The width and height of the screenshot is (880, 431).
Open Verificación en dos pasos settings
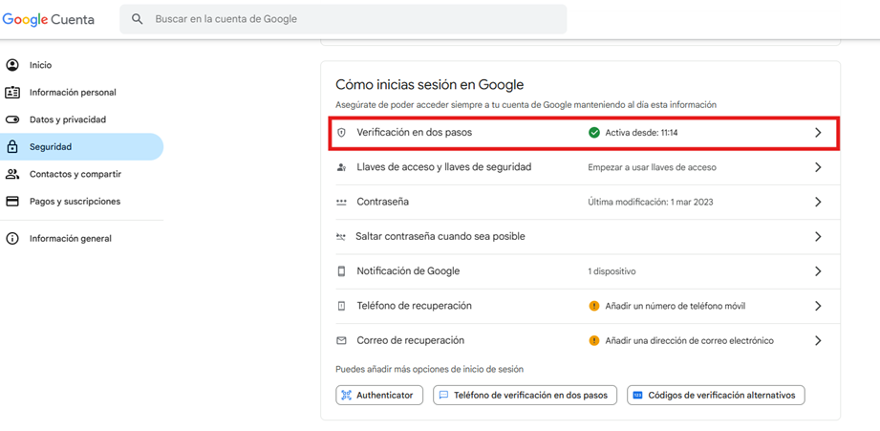click(x=584, y=133)
